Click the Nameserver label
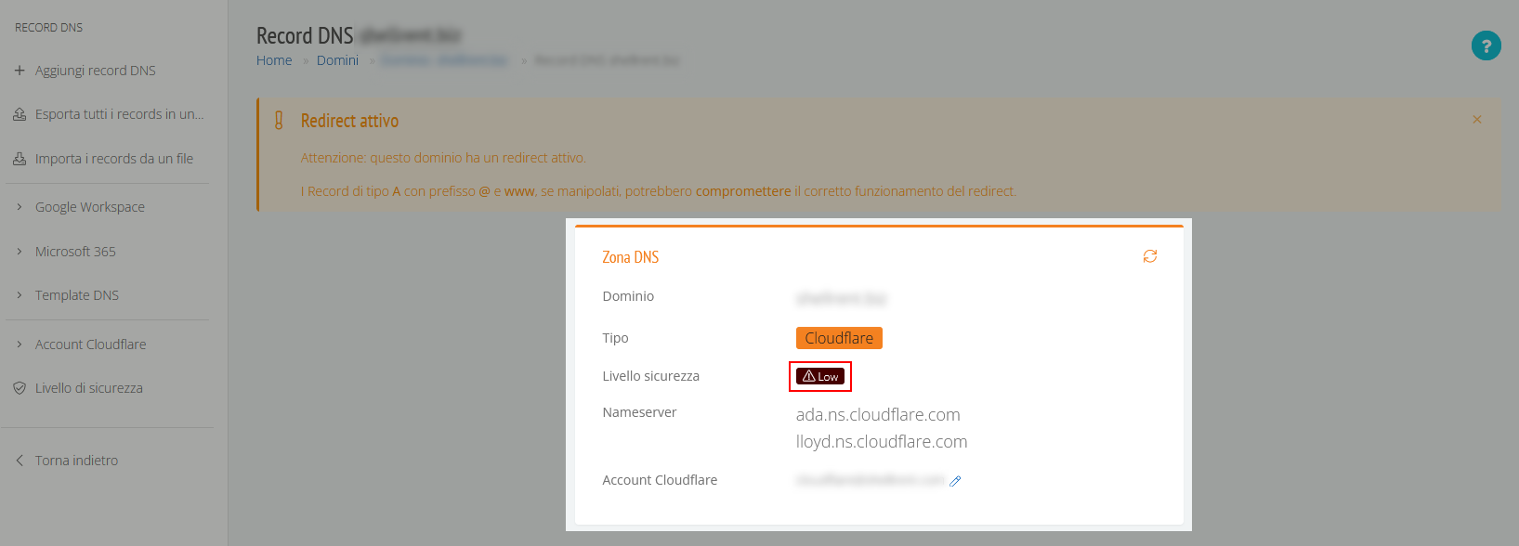This screenshot has width=1519, height=546. [x=639, y=412]
